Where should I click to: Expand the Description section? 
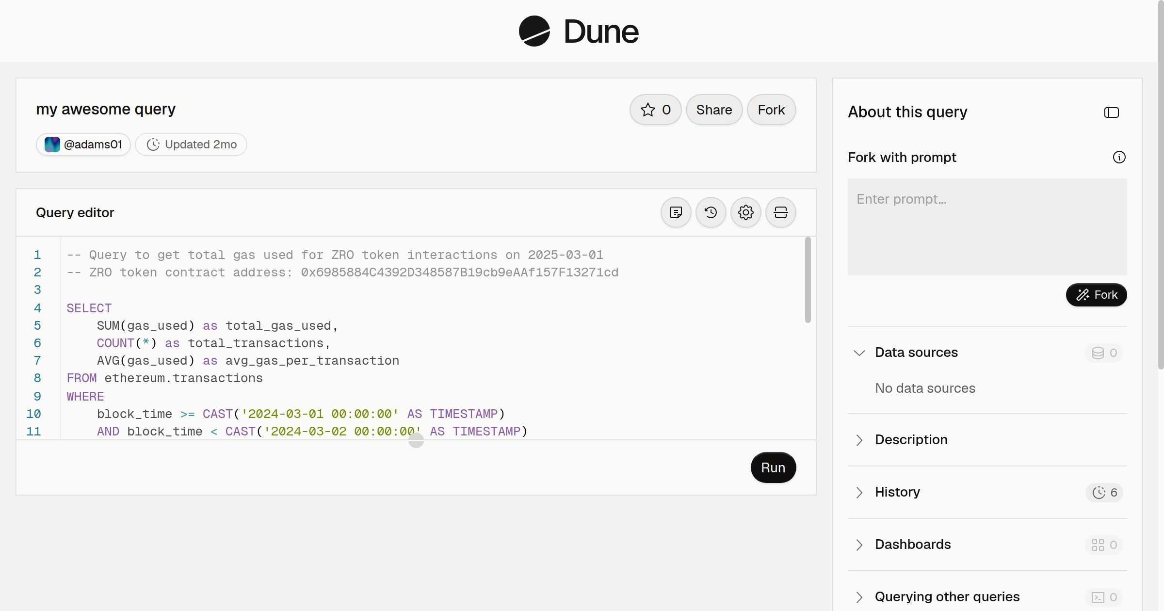(859, 440)
